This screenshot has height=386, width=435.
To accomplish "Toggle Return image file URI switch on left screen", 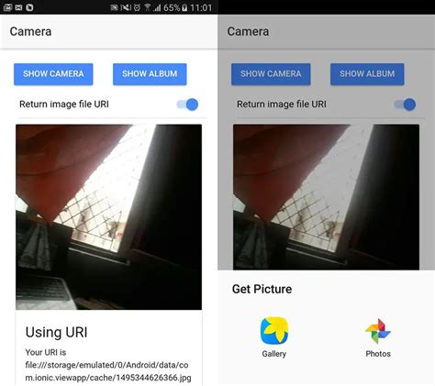I will pos(187,105).
